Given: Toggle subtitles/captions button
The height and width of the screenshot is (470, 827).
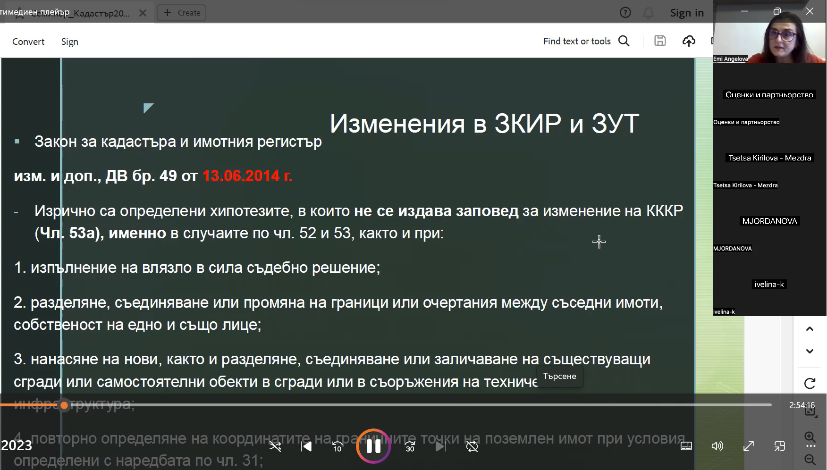Looking at the screenshot, I should point(686,446).
